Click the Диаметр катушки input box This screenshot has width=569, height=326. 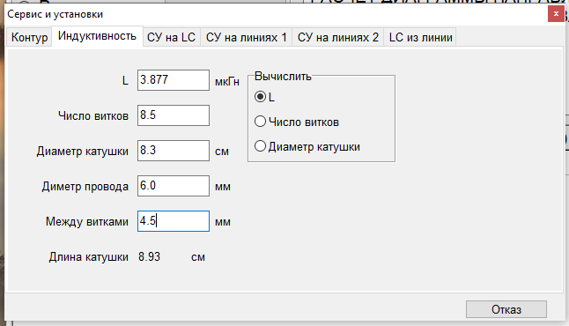pos(174,151)
